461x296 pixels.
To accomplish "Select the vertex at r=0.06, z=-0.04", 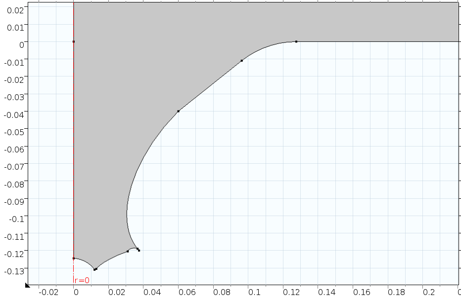I will pyautogui.click(x=178, y=111).
